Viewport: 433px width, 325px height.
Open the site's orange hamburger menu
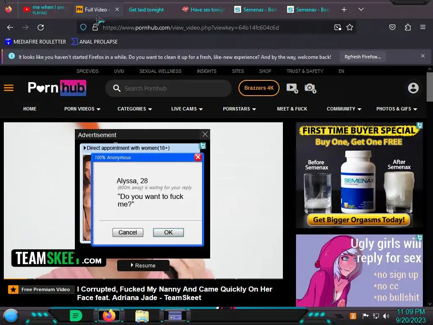click(x=8, y=88)
